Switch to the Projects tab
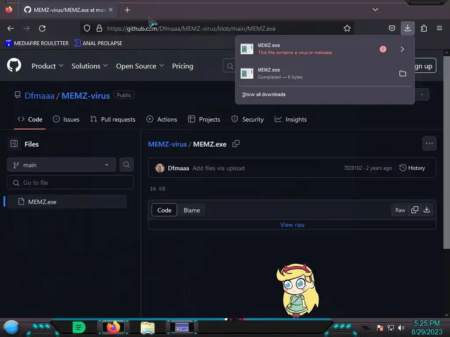 point(204,119)
